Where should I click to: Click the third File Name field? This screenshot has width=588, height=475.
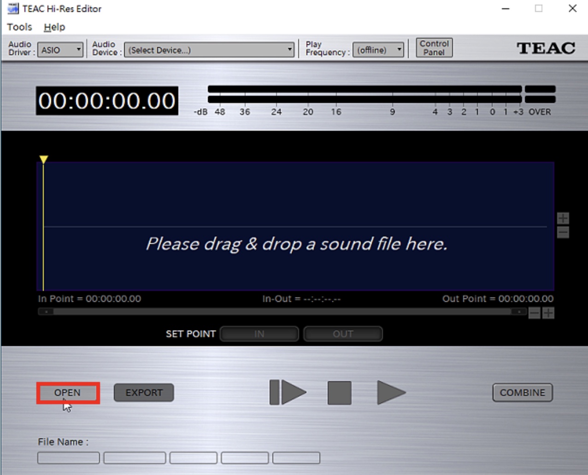(193, 458)
